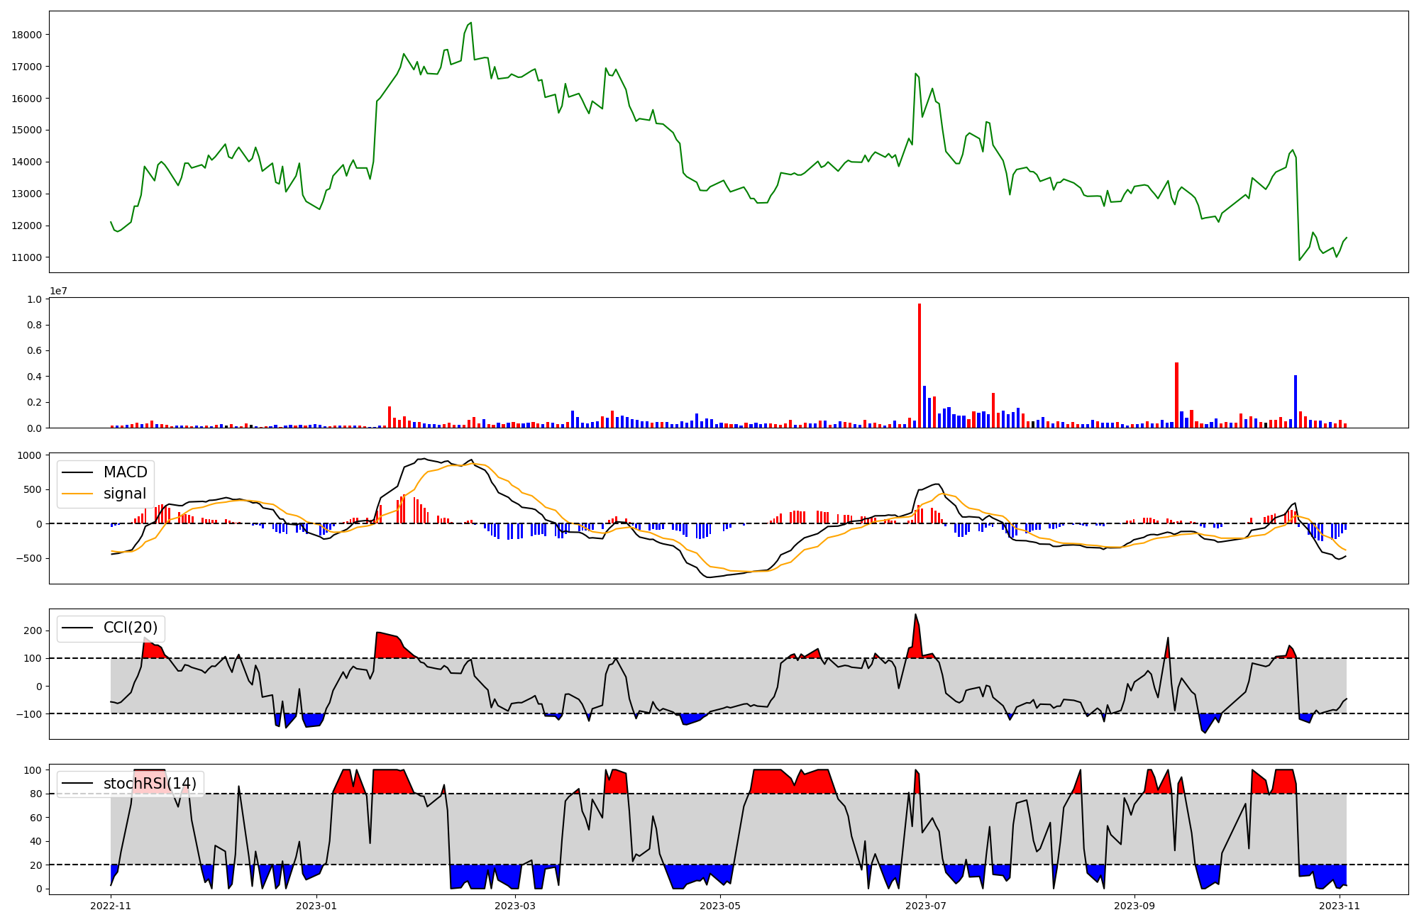1419x922 pixels.
Task: Click the black MACD line swatch in legend
Action: (77, 472)
